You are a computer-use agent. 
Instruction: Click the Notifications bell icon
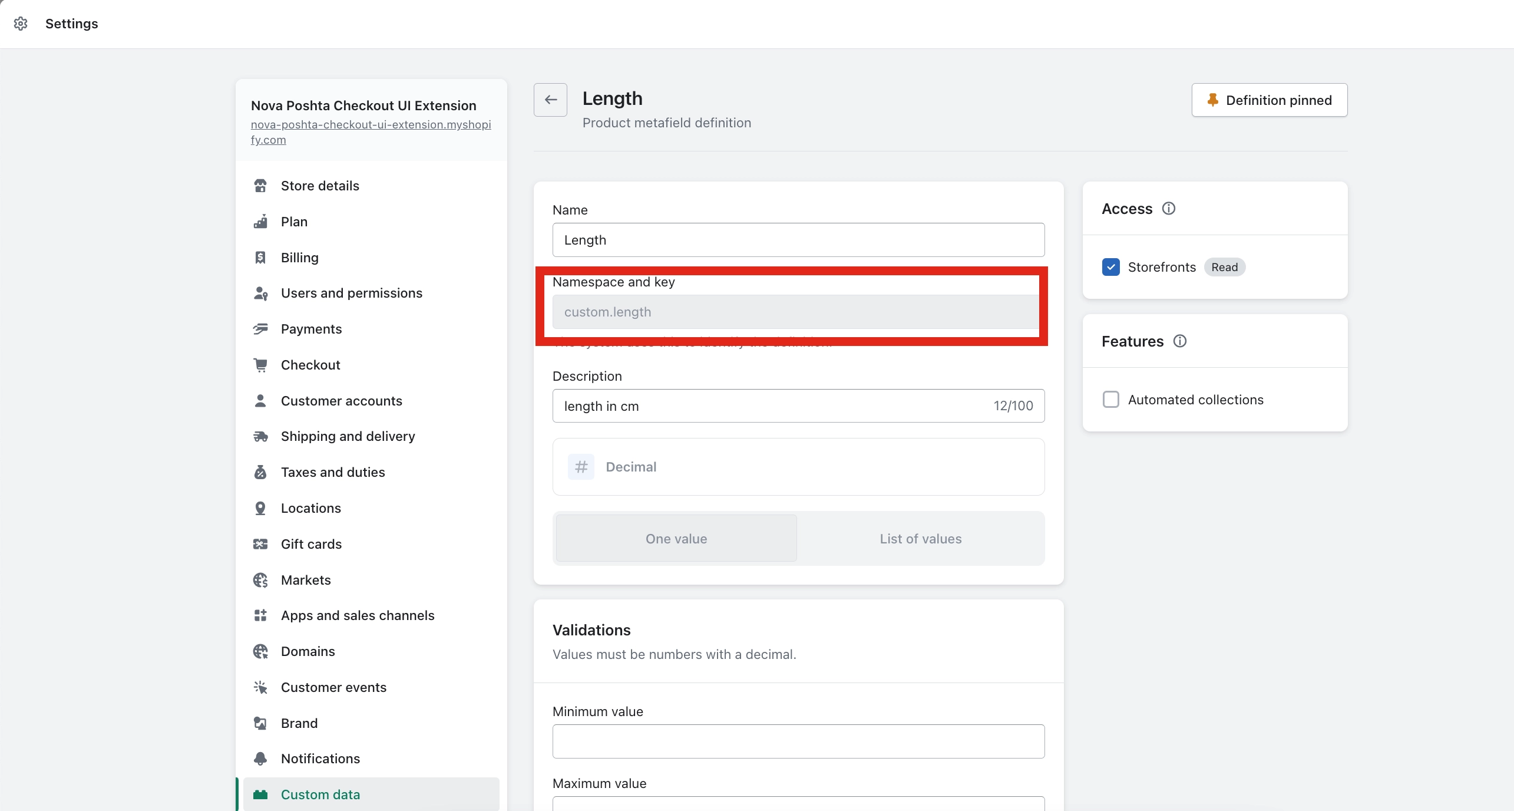click(260, 759)
